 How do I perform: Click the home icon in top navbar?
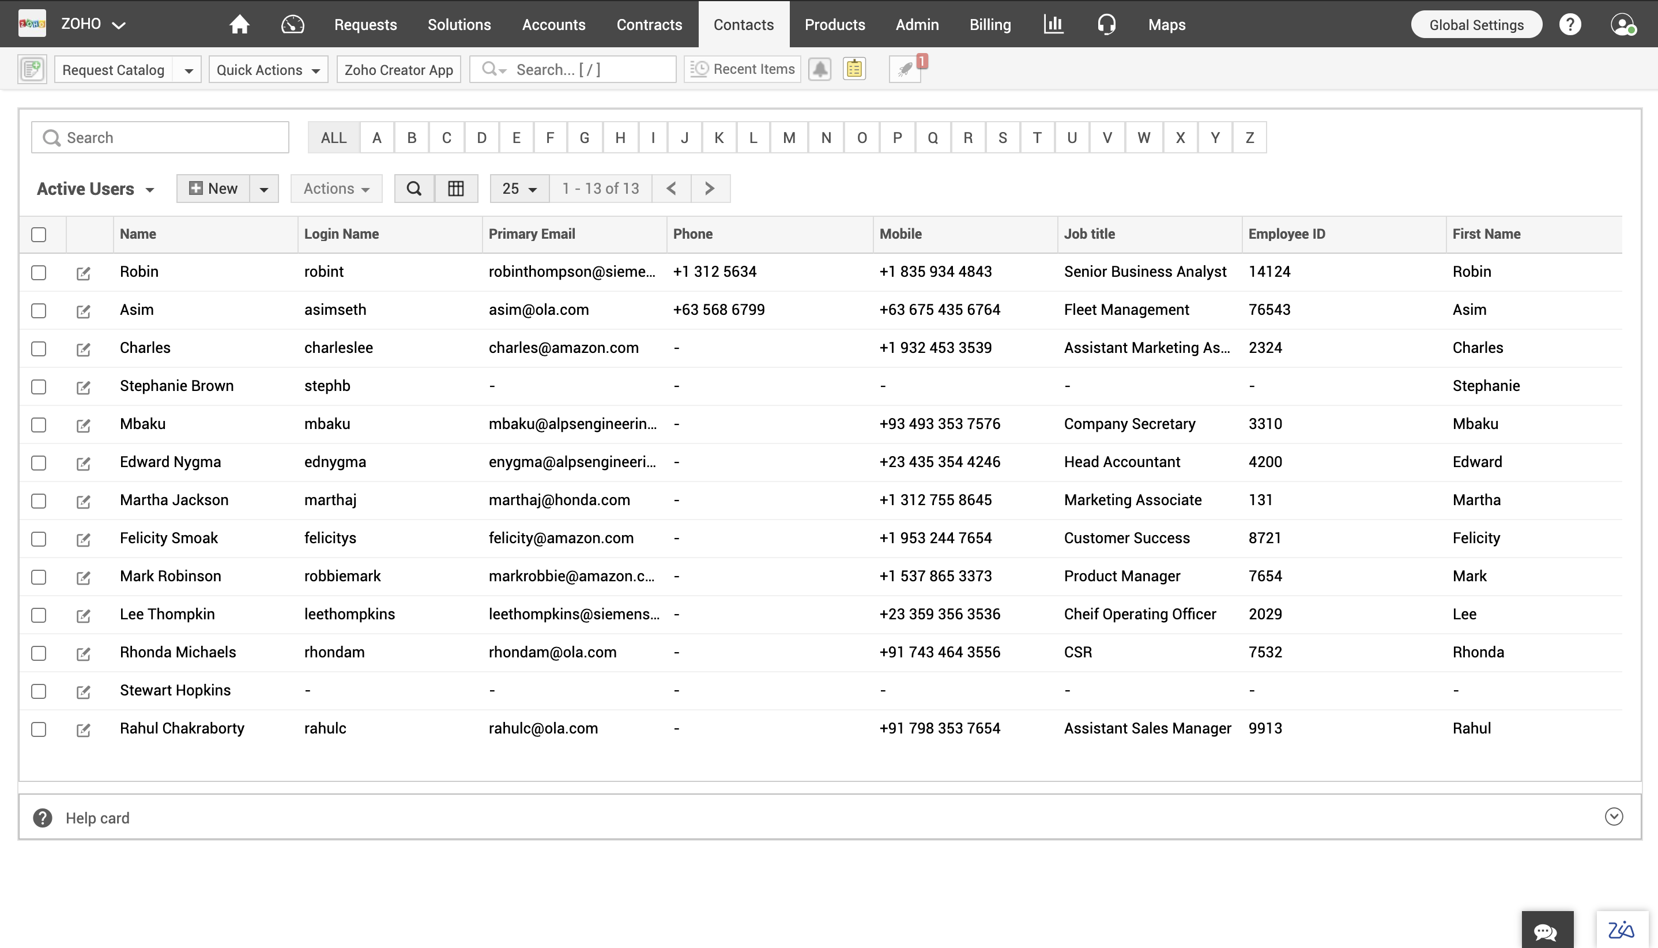(239, 23)
